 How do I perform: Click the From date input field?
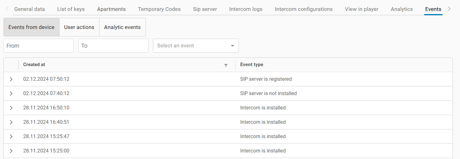[38, 46]
